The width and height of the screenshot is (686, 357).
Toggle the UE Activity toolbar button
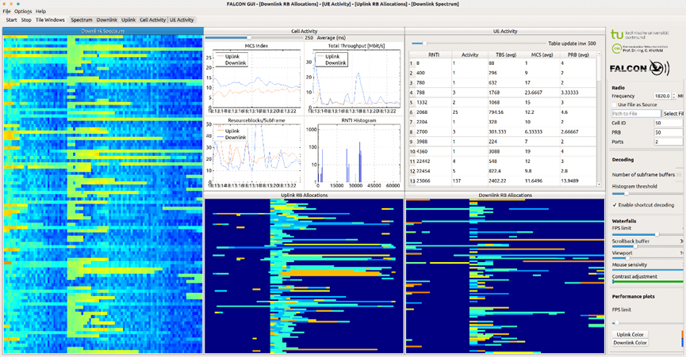point(182,19)
